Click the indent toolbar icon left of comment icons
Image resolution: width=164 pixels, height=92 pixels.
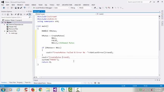point(100,8)
